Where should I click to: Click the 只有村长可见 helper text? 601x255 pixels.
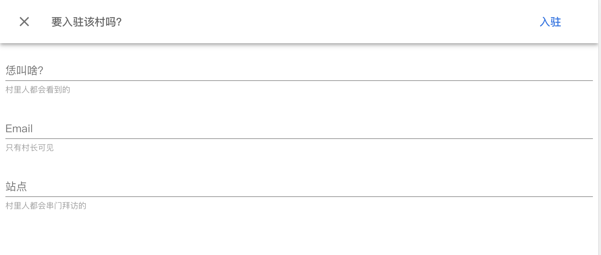[30, 148]
